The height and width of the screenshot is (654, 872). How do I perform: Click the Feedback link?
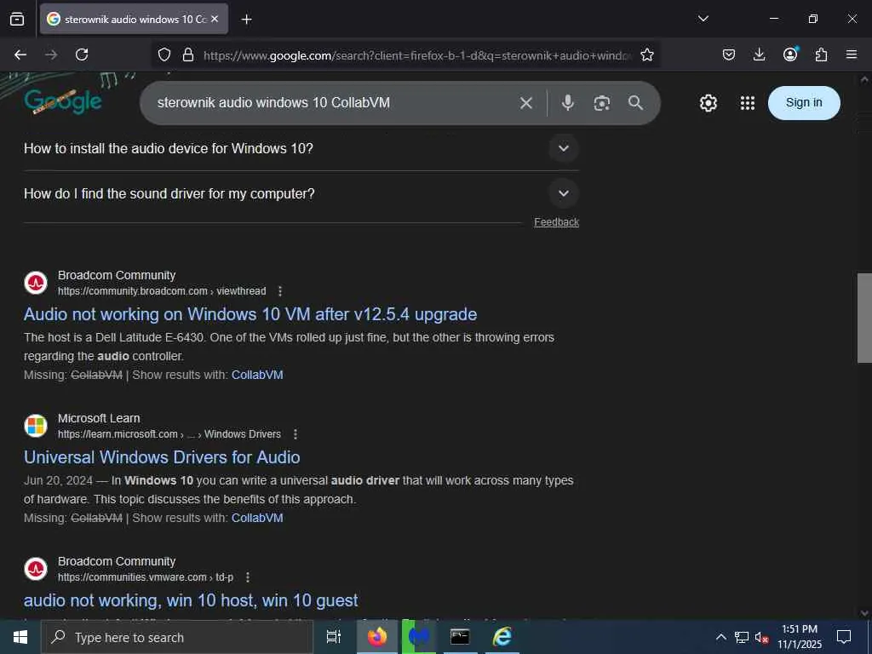tap(556, 222)
